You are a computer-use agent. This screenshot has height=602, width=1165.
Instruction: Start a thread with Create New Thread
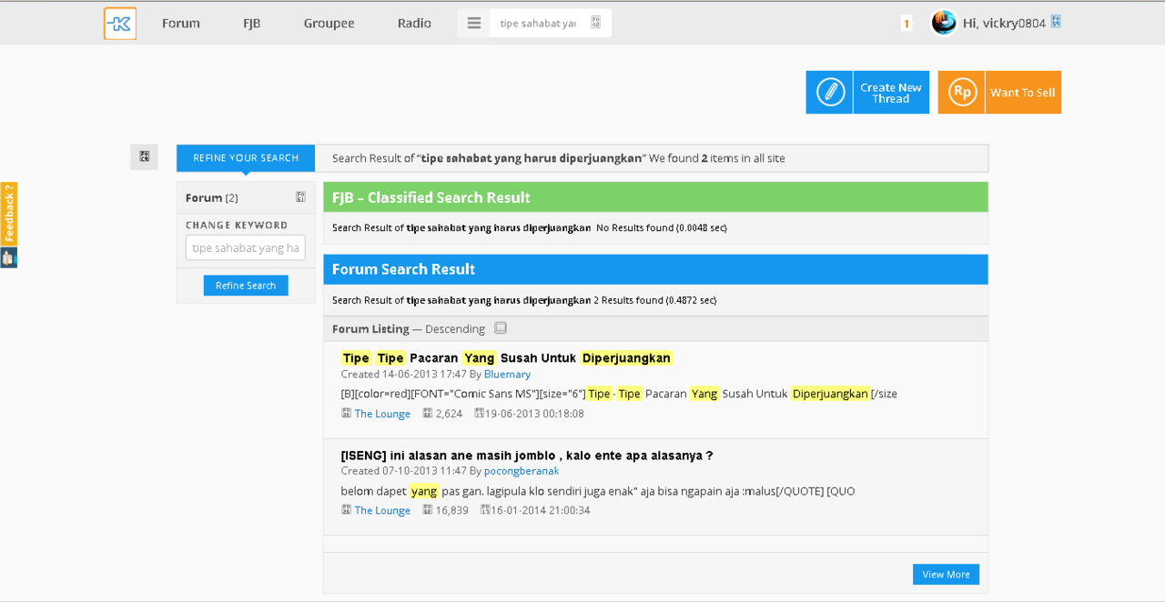pos(891,93)
